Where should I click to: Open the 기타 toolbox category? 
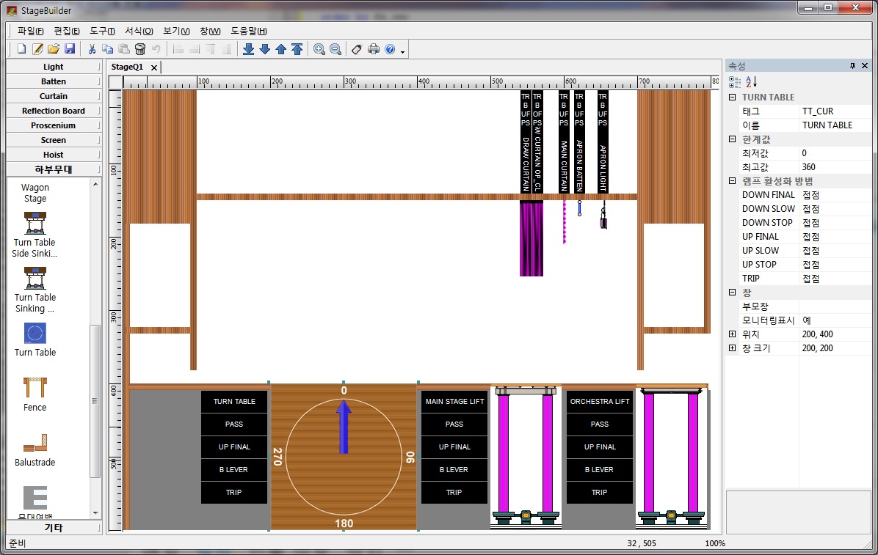pos(54,528)
